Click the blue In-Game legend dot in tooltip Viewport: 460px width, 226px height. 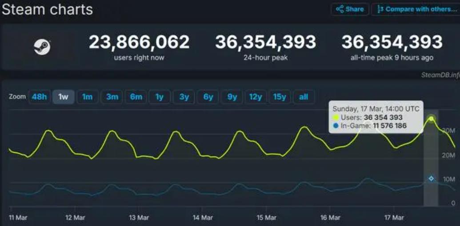point(336,126)
